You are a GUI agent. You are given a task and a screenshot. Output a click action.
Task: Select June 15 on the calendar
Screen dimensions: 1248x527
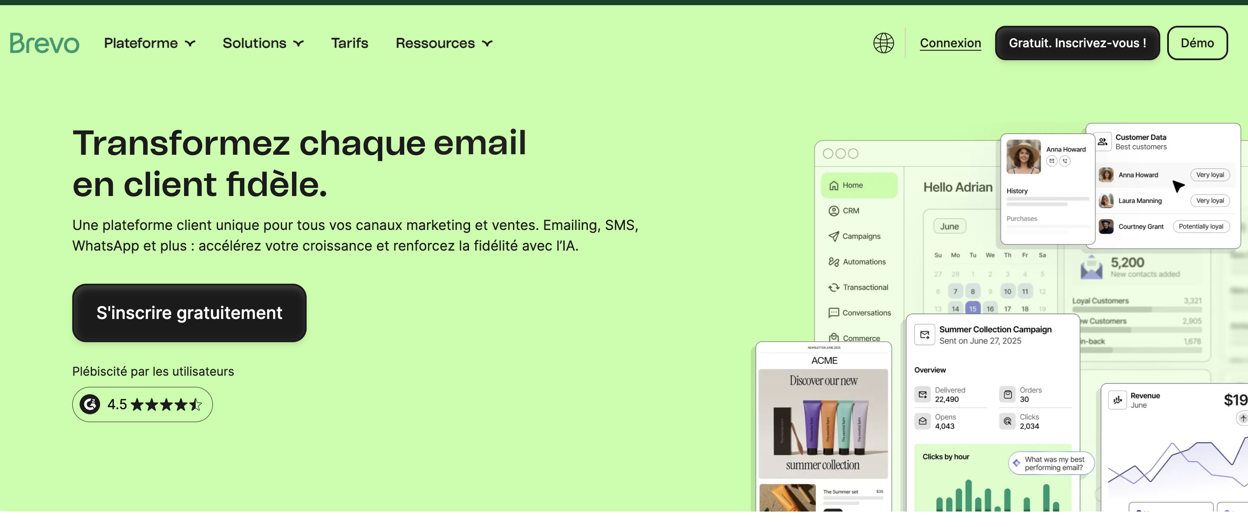(x=972, y=308)
